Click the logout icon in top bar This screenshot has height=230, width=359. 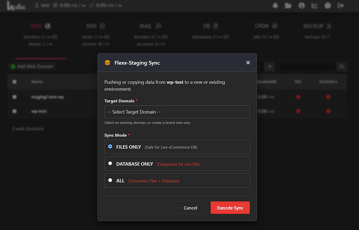(340, 6)
